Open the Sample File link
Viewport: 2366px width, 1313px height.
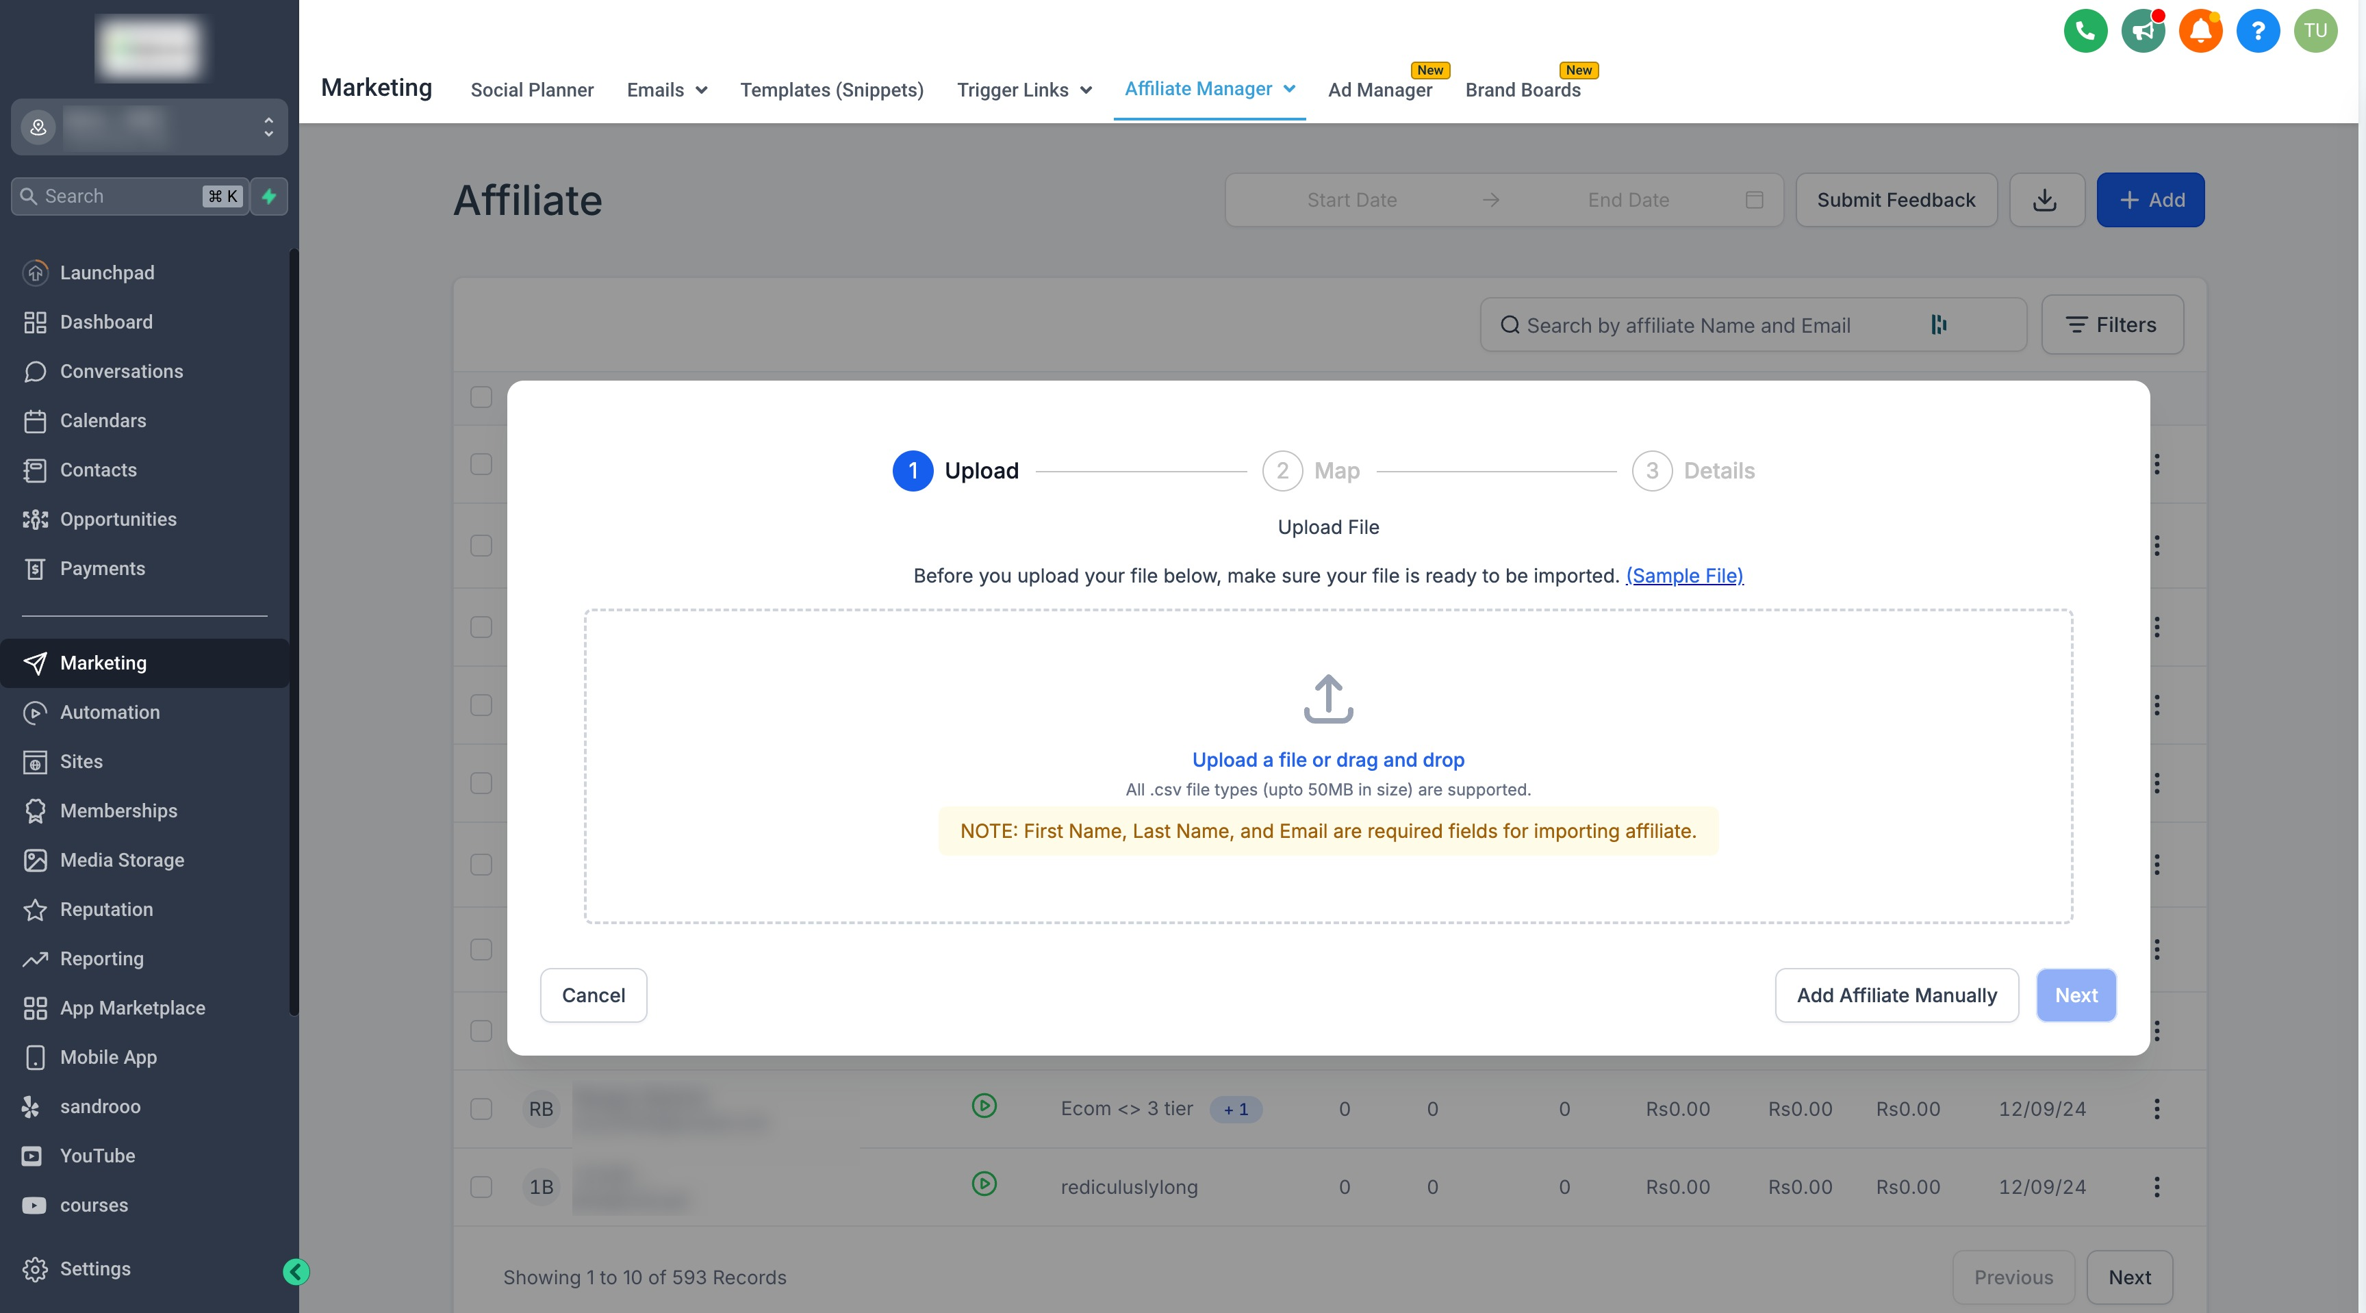(1683, 576)
